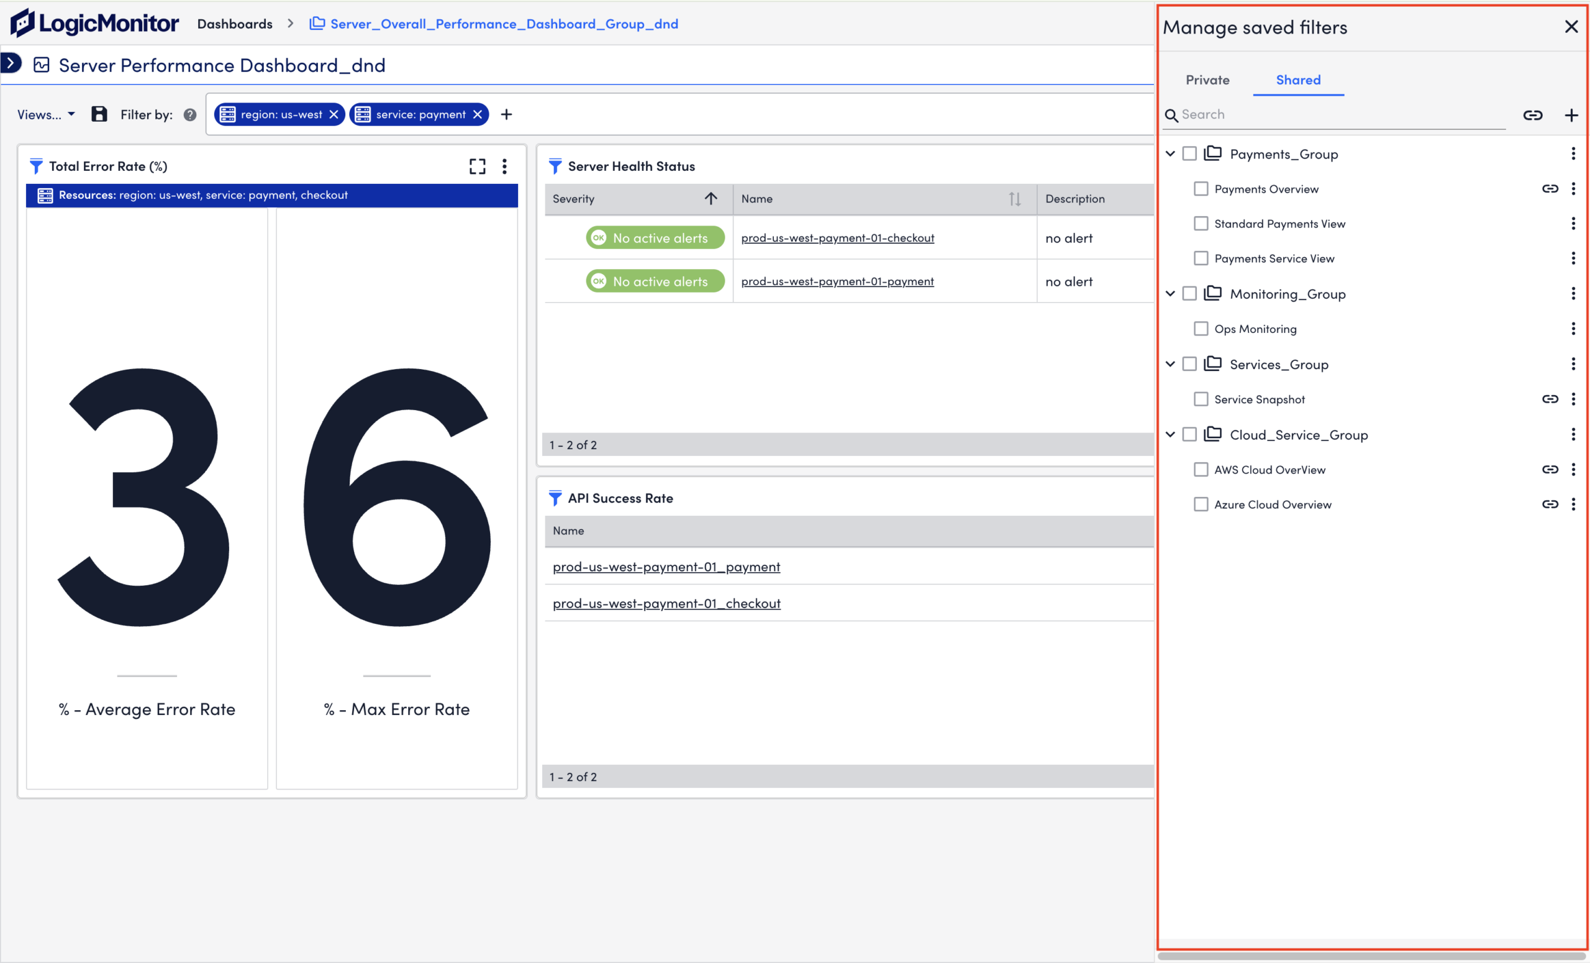This screenshot has width=1590, height=963.
Task: Open Standard Payments View options menu
Action: pyautogui.click(x=1573, y=223)
